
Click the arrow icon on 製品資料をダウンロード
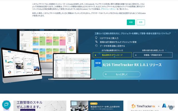95,55
